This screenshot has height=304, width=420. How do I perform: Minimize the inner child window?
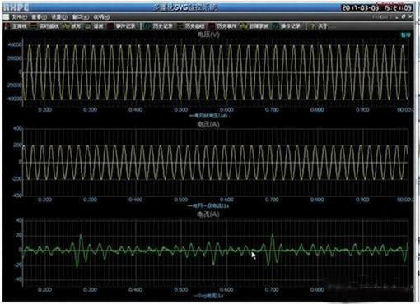(397, 17)
